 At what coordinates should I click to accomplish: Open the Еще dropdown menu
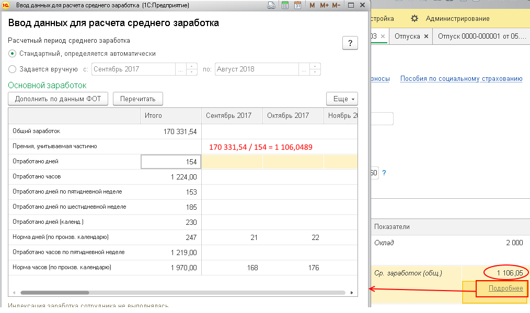(x=342, y=99)
